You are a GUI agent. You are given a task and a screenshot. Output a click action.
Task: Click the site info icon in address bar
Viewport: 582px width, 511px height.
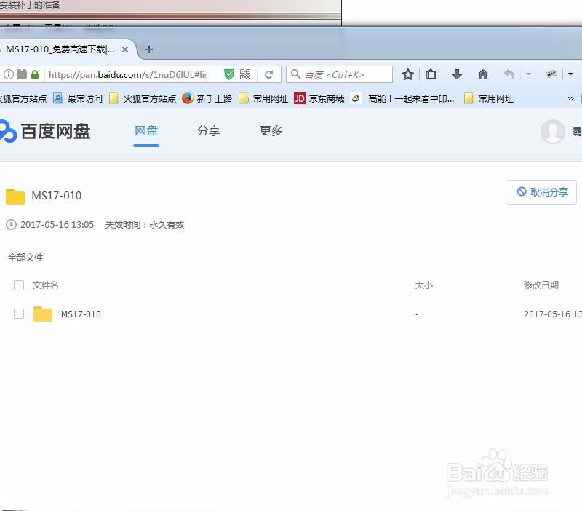coord(7,74)
